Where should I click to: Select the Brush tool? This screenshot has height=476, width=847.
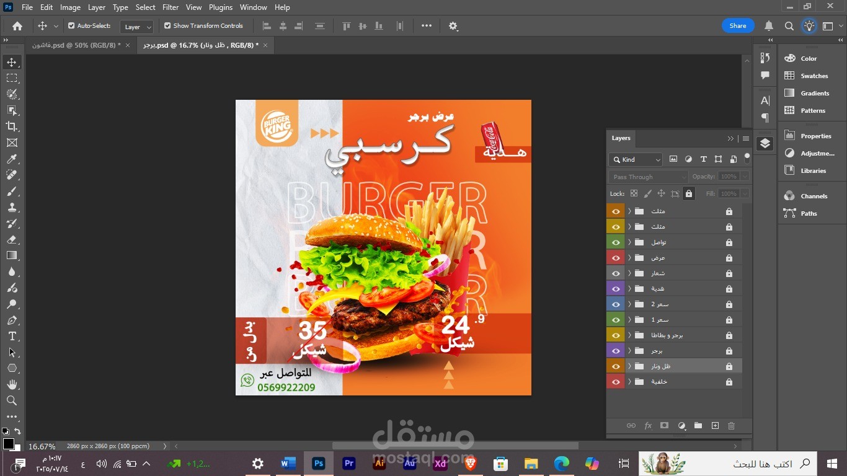click(x=12, y=192)
